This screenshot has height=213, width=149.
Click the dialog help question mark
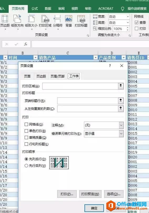110,66
